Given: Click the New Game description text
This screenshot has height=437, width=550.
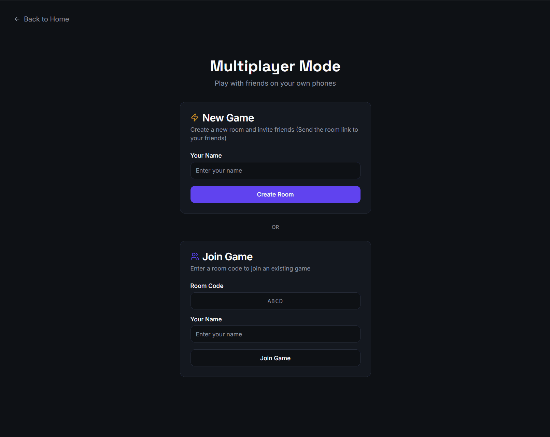Looking at the screenshot, I should coord(274,133).
